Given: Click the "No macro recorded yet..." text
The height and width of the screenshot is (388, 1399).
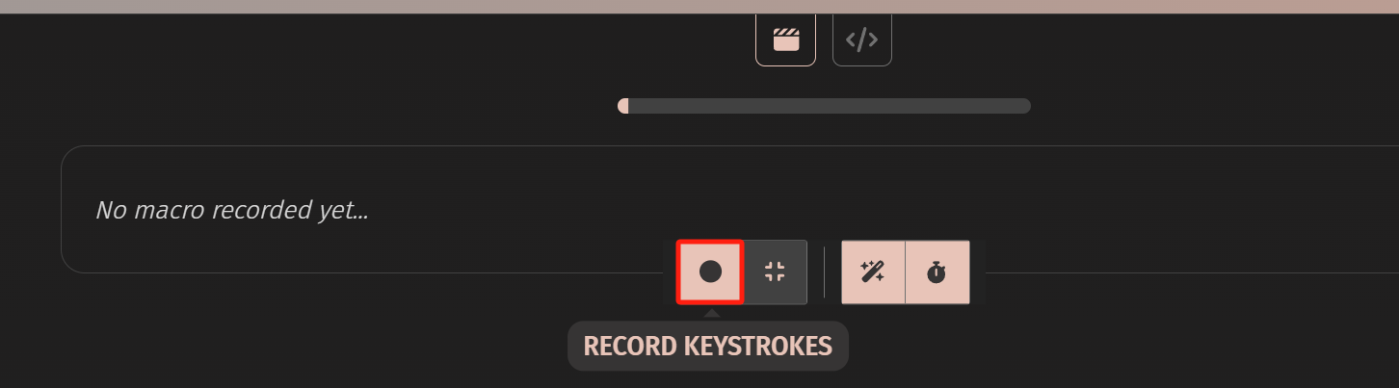Looking at the screenshot, I should (x=232, y=210).
